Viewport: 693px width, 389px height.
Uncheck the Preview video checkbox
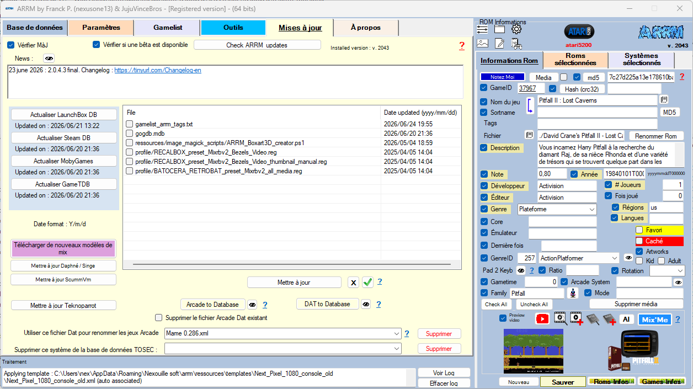[503, 318]
